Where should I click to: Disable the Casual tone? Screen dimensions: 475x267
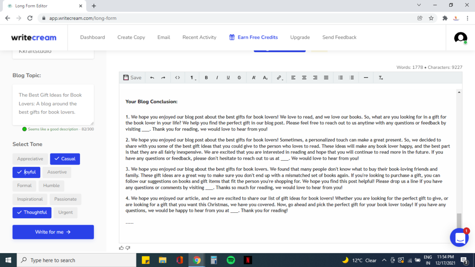65,159
